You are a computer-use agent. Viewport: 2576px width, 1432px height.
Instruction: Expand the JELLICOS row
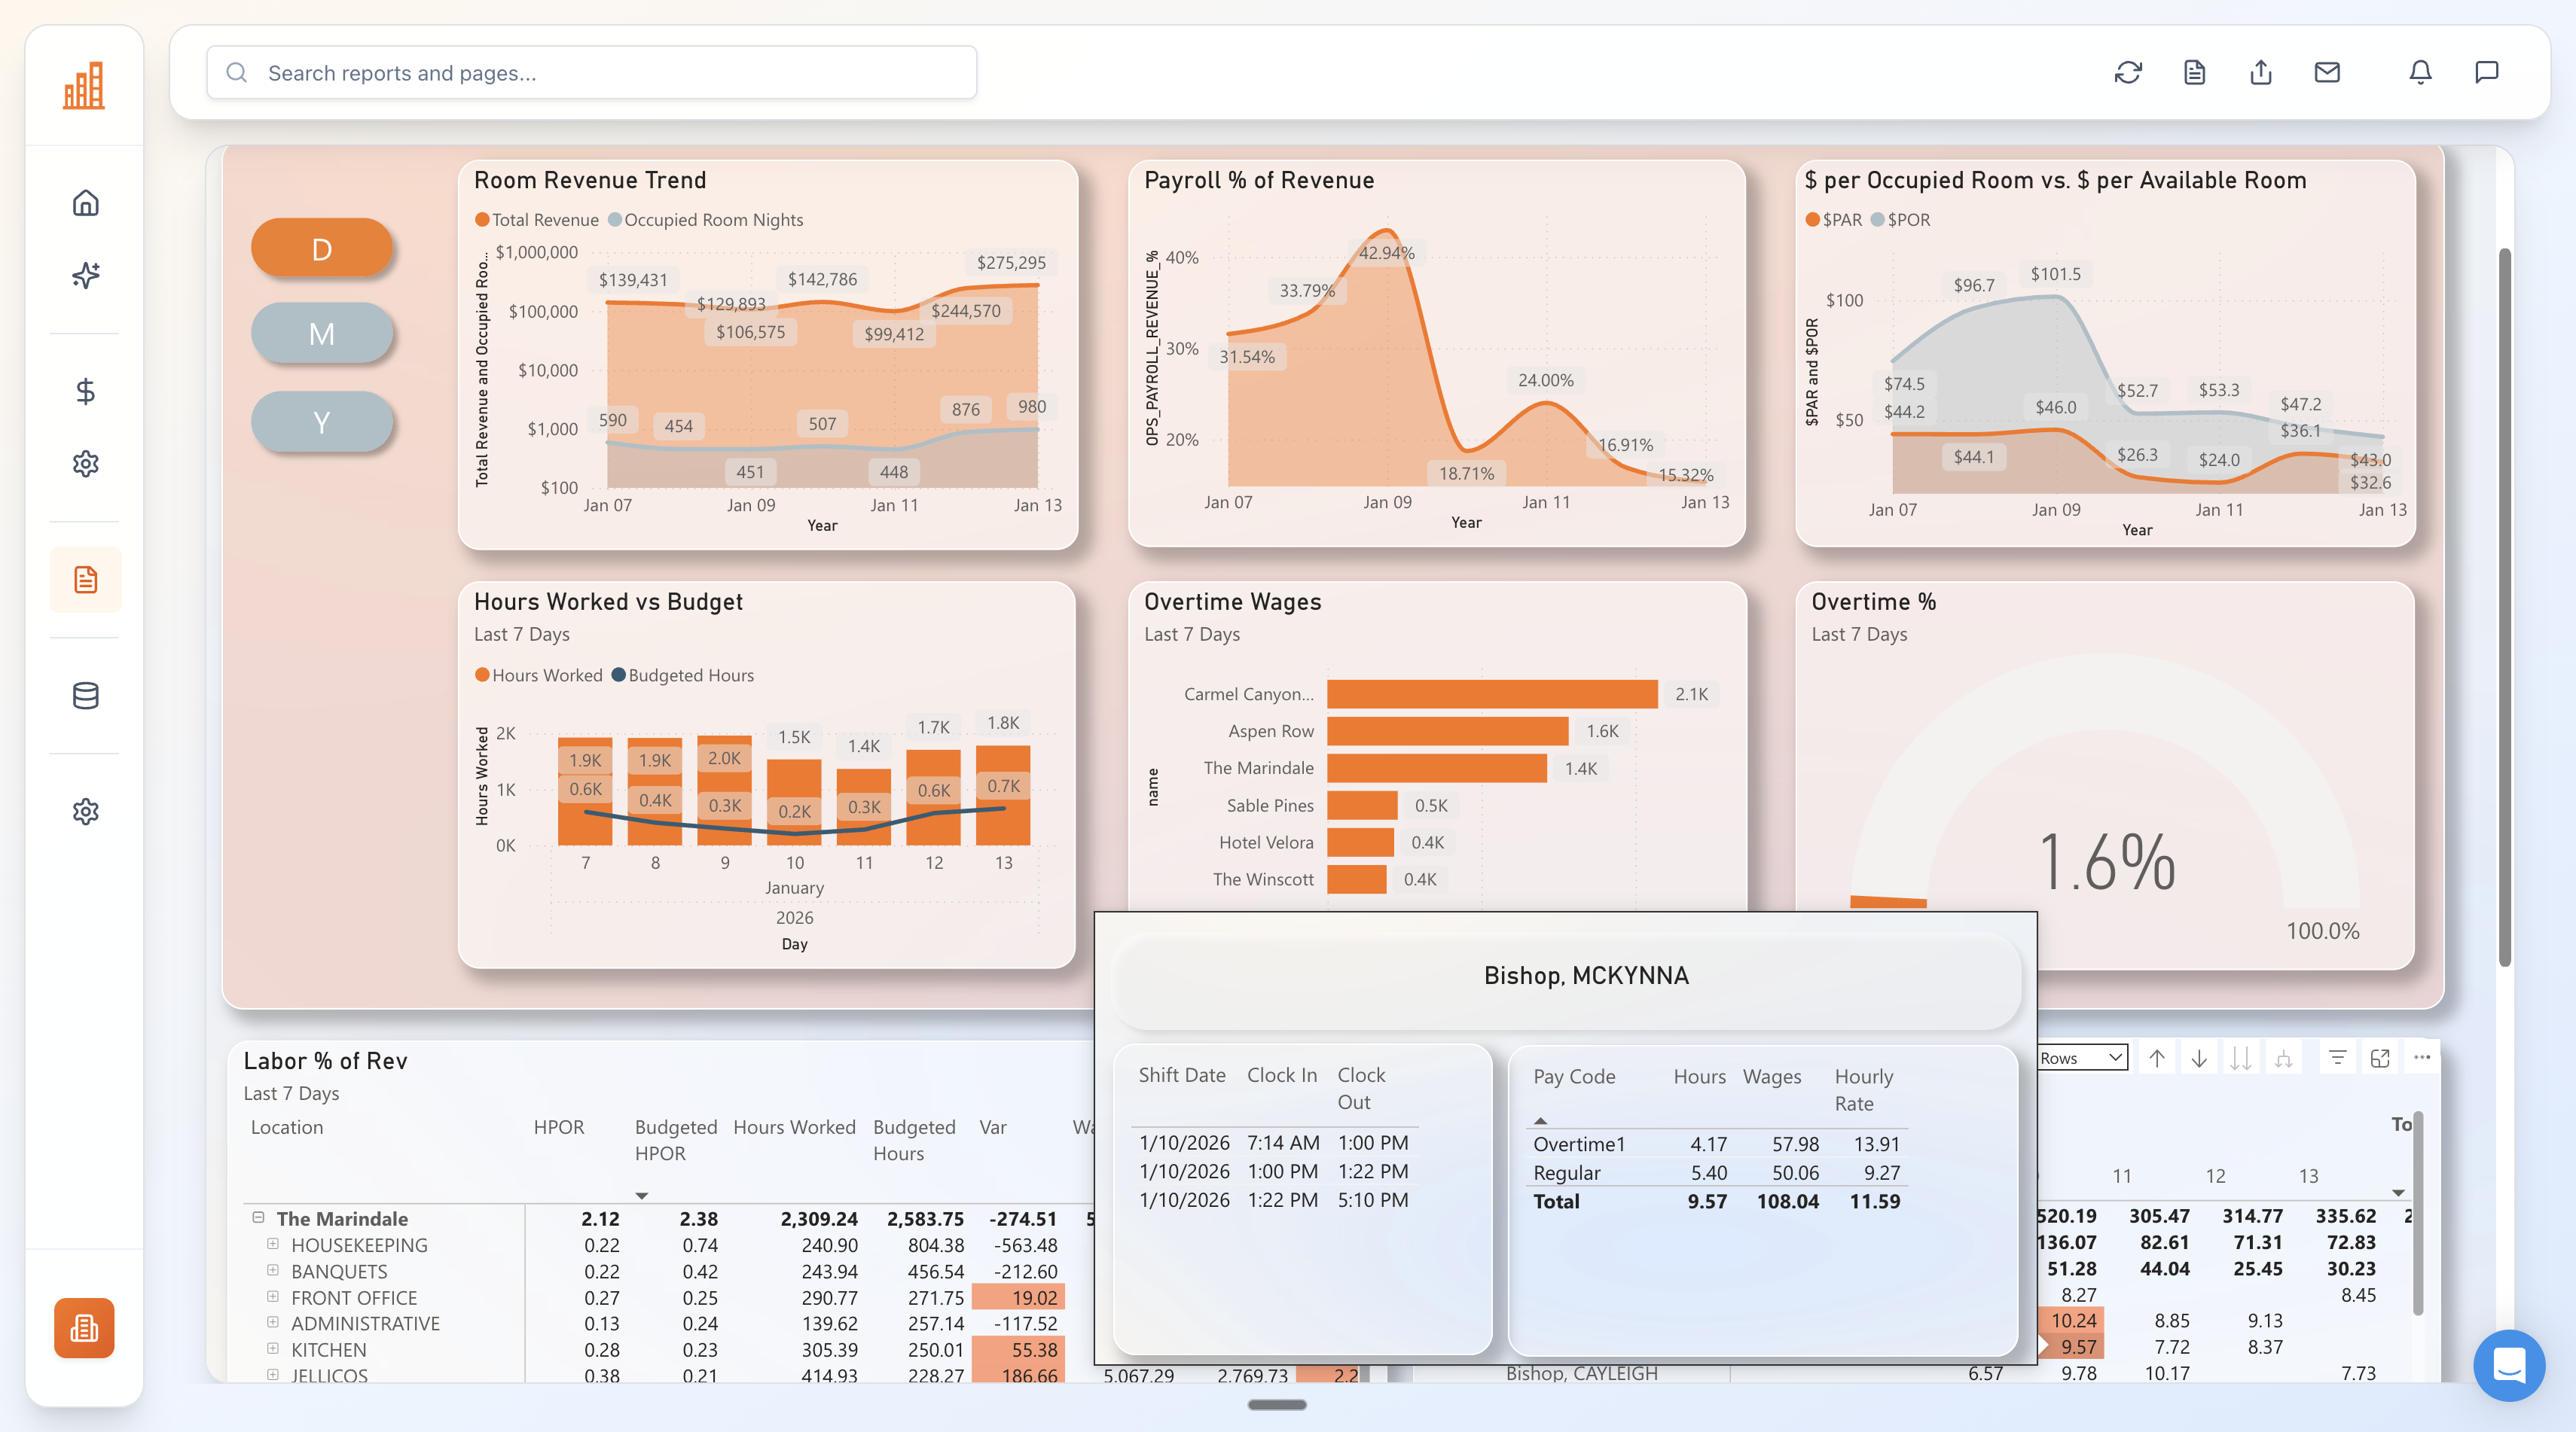tap(272, 1374)
